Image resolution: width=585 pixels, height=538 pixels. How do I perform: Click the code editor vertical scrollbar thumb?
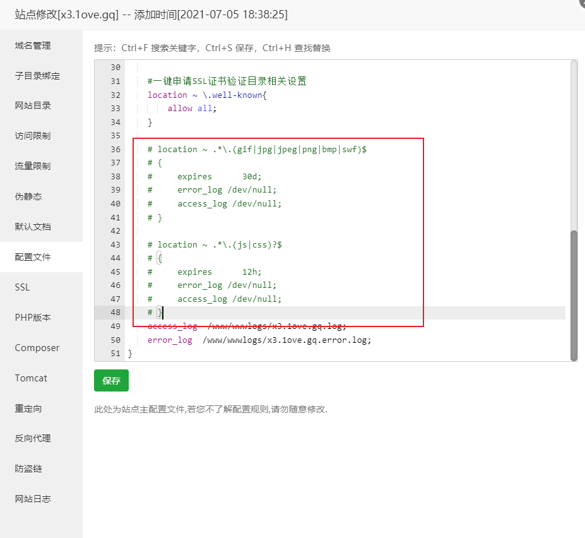click(x=574, y=295)
